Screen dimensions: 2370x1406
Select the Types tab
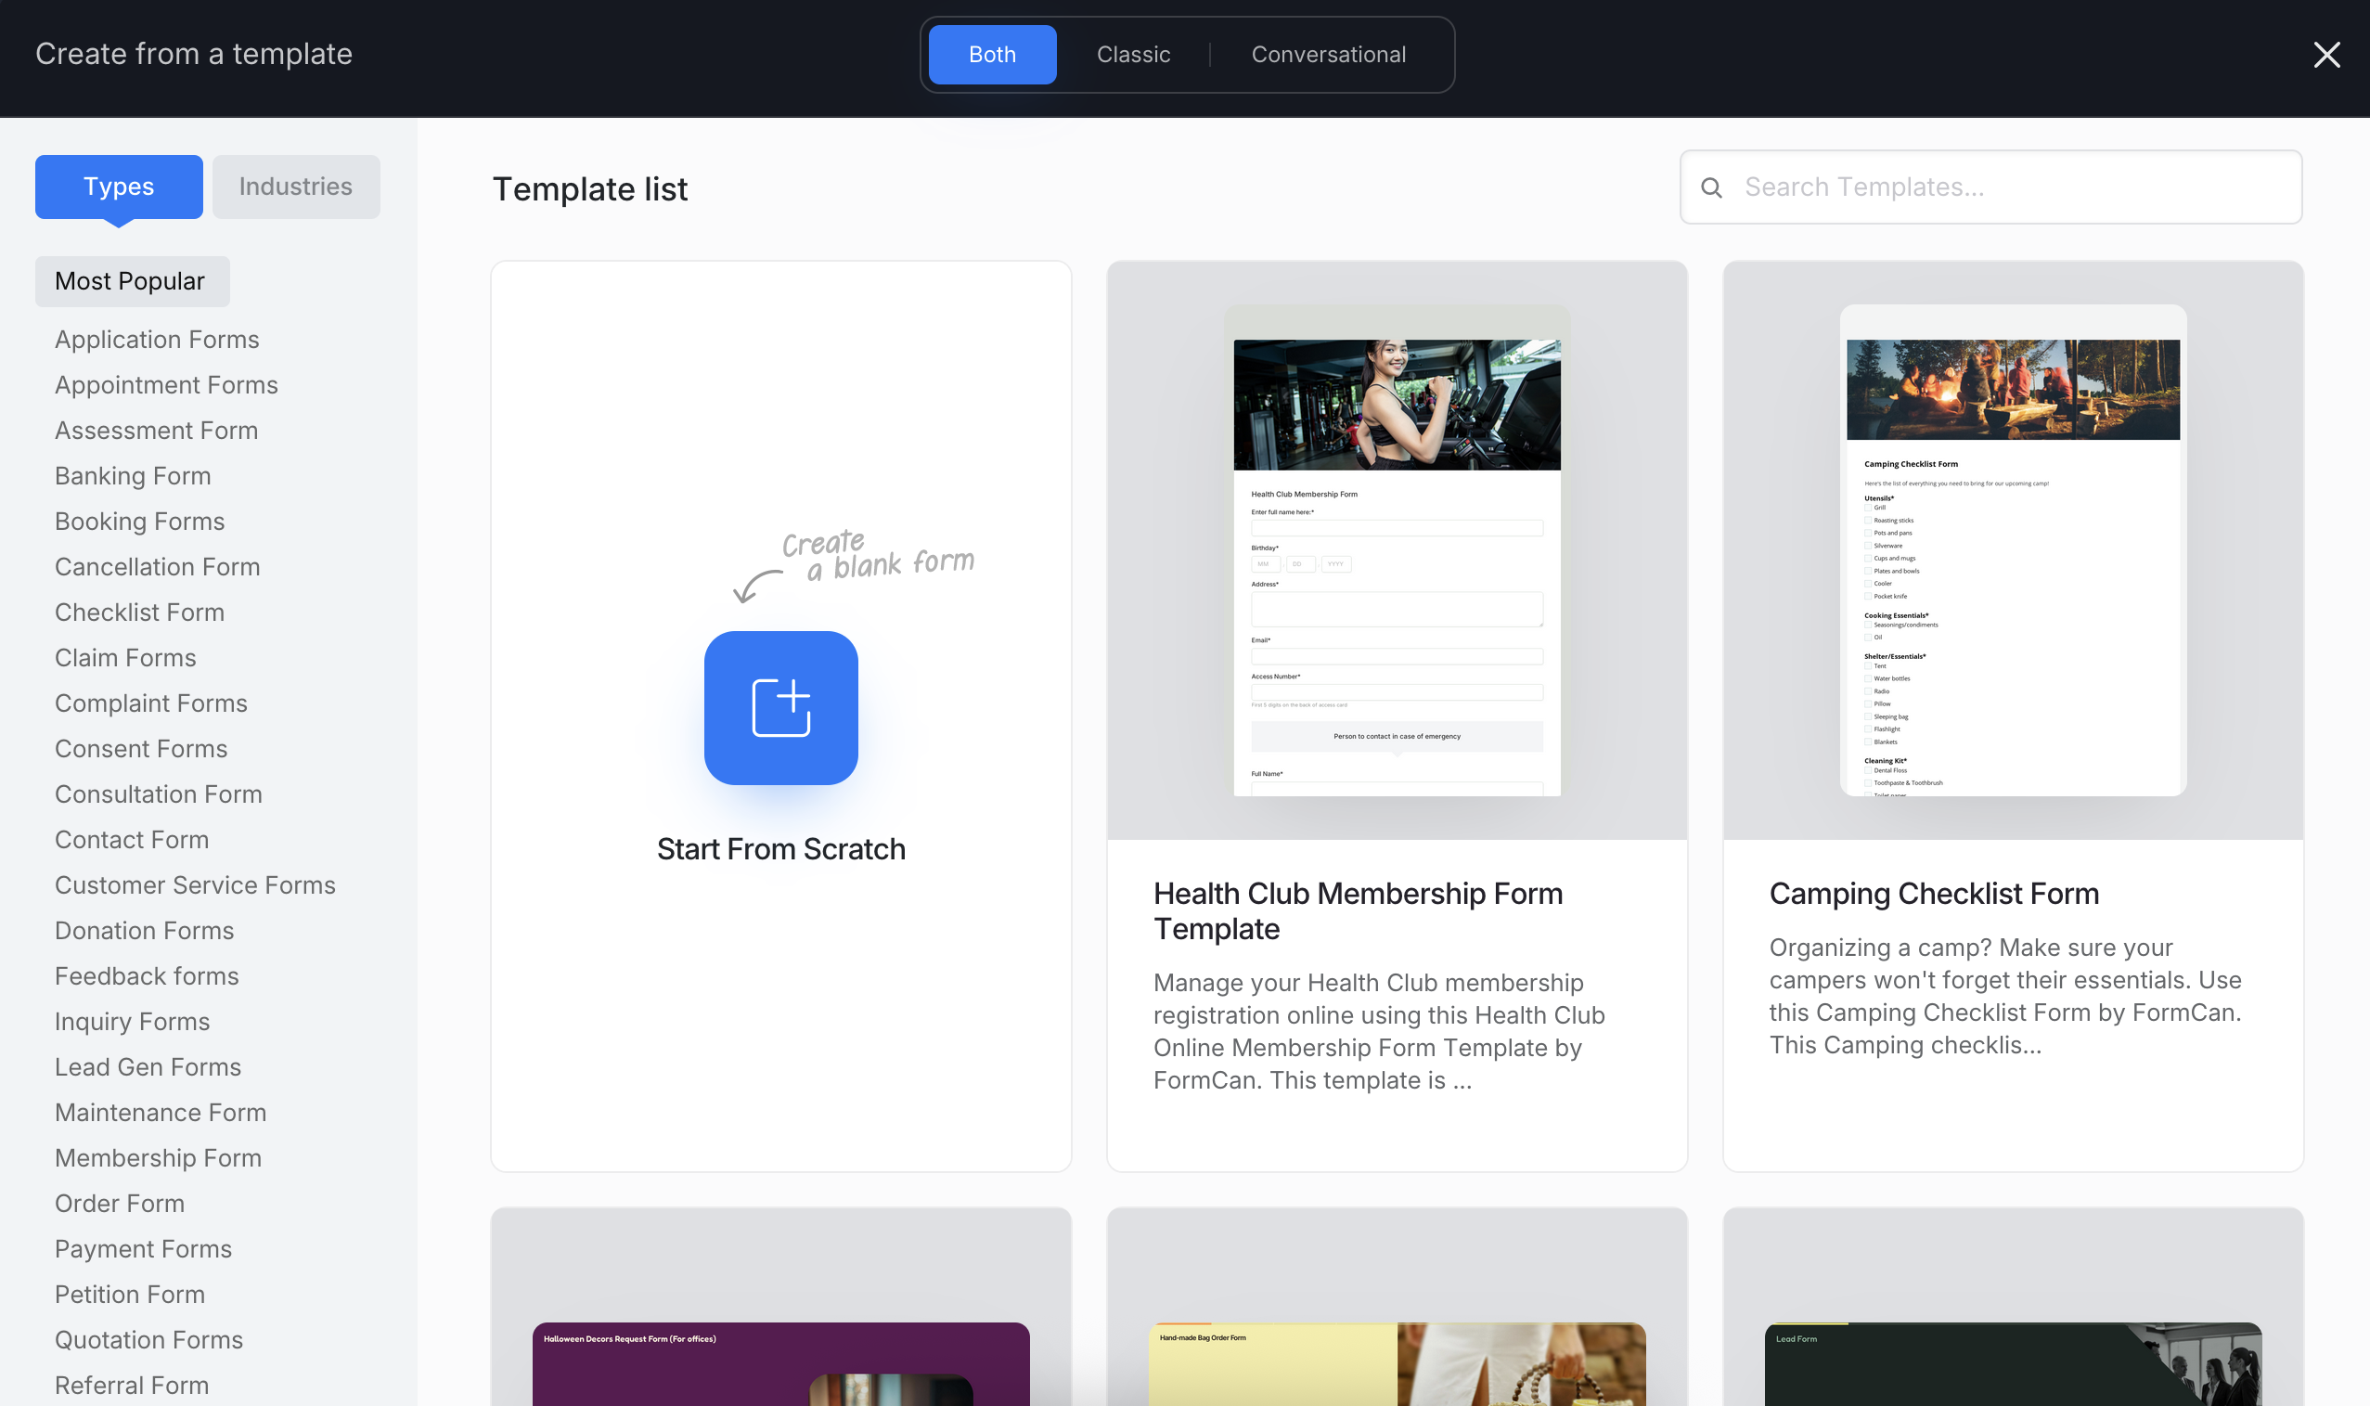(x=119, y=187)
